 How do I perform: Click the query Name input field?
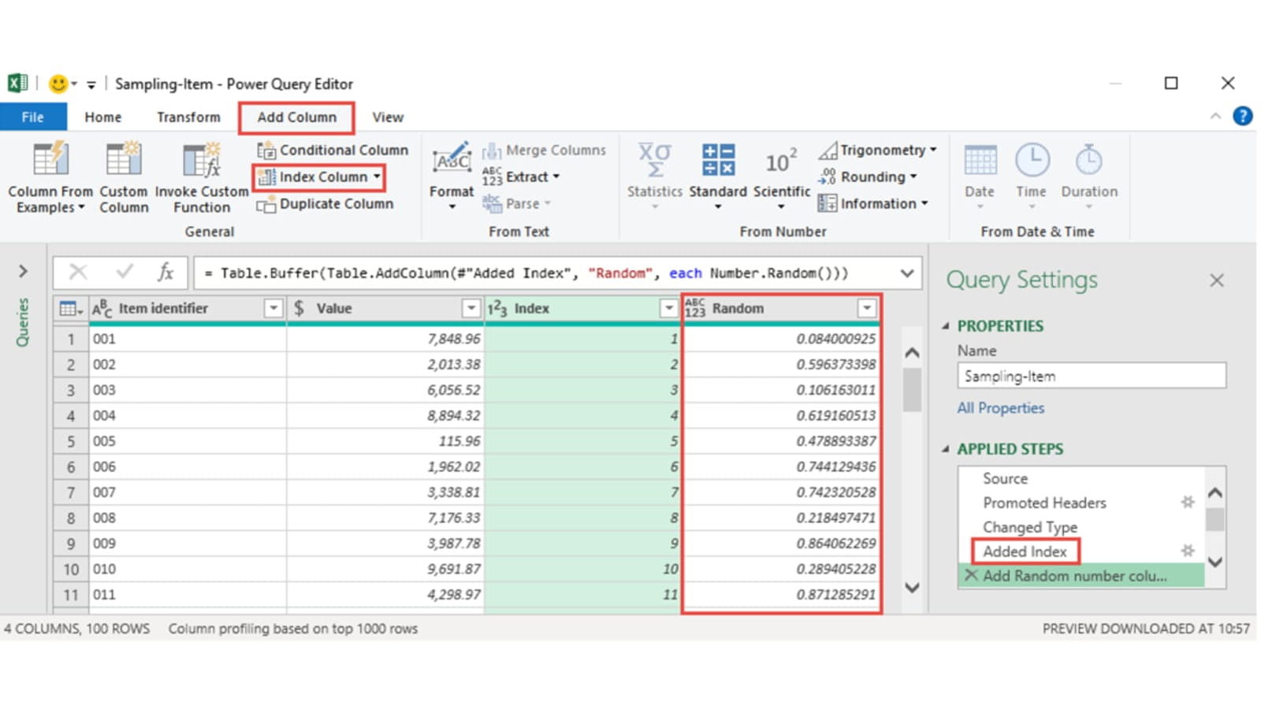(1091, 376)
